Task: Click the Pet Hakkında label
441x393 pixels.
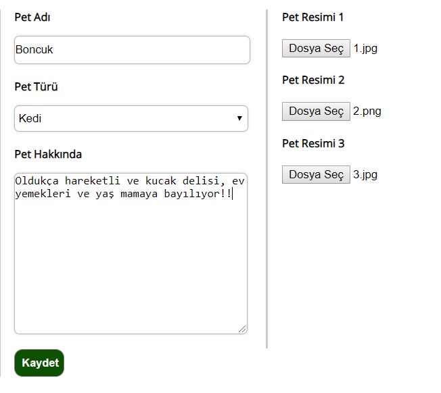Action: [x=48, y=155]
